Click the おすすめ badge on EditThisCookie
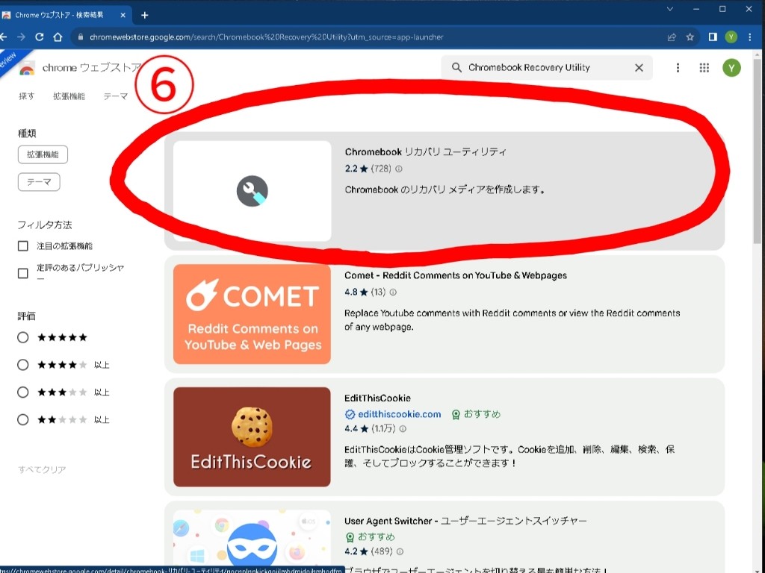This screenshot has height=573, width=765. coord(476,414)
